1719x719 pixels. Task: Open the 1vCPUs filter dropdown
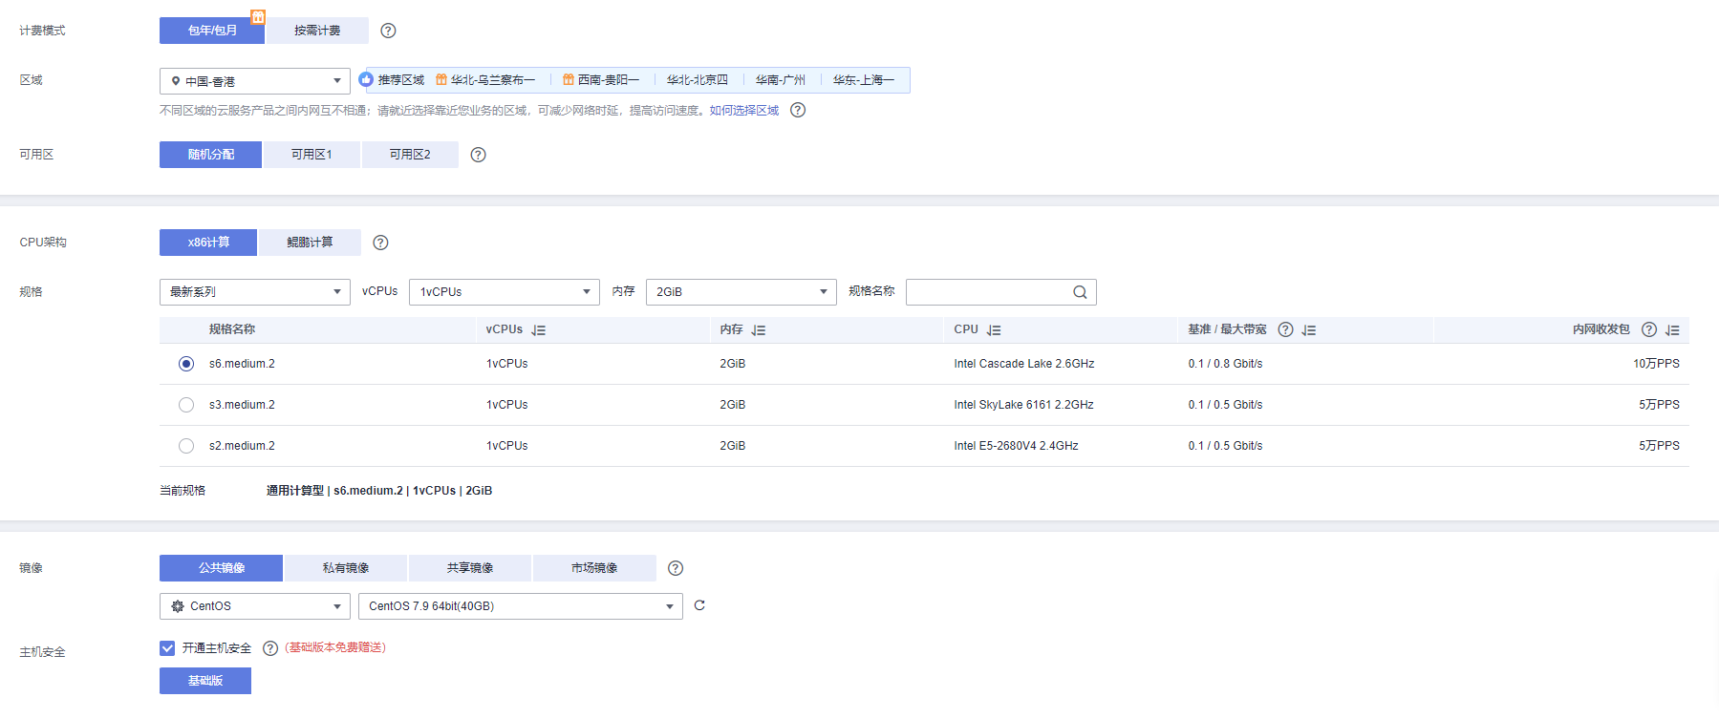[505, 292]
